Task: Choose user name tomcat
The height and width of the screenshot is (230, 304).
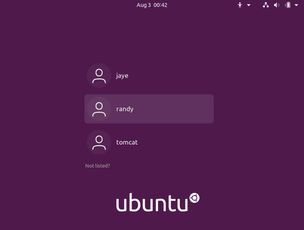Action: tap(127, 142)
